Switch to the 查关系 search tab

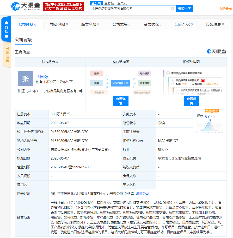tap(122, 3)
